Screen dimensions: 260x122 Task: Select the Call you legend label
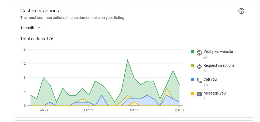pos(210,79)
